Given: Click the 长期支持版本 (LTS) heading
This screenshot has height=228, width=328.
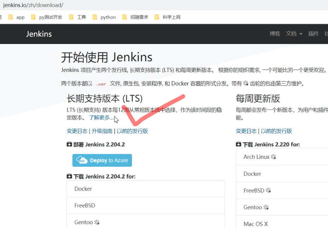Looking at the screenshot, I should point(105,99).
